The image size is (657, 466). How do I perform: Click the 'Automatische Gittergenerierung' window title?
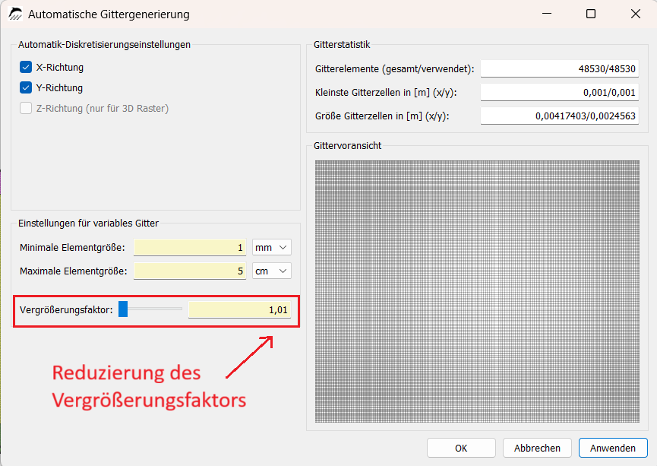pos(109,14)
